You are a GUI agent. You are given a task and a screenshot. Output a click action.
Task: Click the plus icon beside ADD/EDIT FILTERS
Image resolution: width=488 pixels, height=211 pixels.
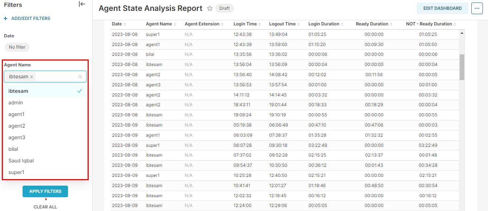[5, 18]
